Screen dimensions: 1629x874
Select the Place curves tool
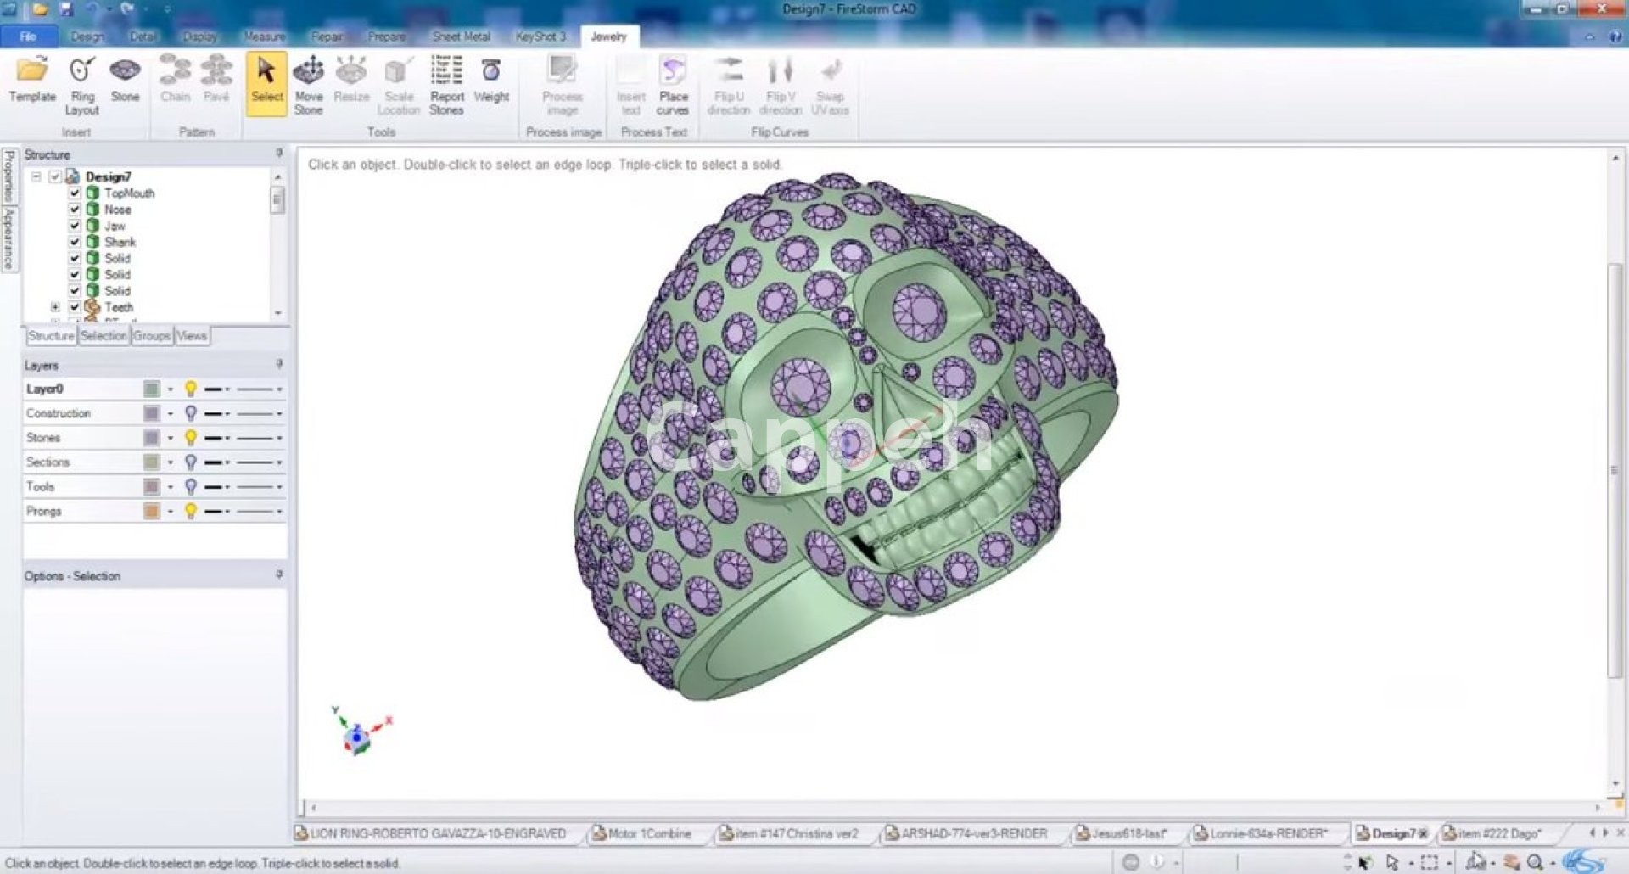pyautogui.click(x=673, y=85)
